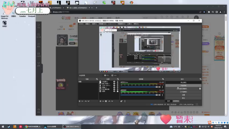Select the 场景 scene in the Scenes list
This screenshot has width=229, height=129.
(x=88, y=82)
